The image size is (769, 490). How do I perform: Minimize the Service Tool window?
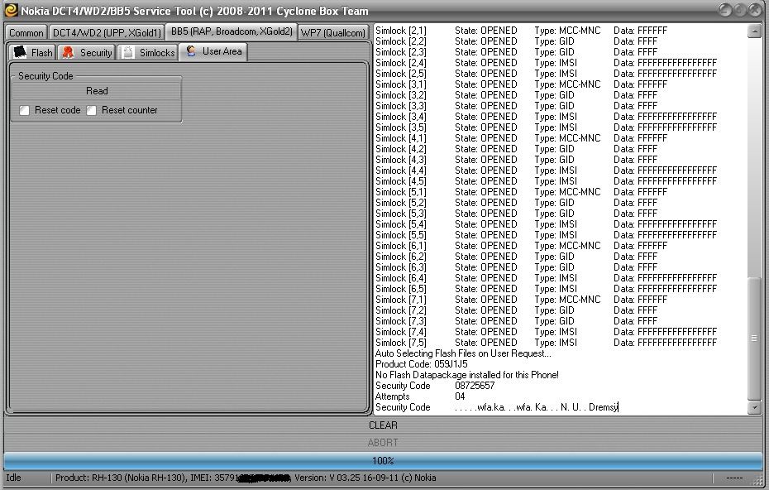(x=725, y=10)
